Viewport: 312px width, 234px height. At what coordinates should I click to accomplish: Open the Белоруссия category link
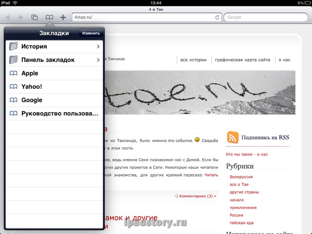point(241,177)
